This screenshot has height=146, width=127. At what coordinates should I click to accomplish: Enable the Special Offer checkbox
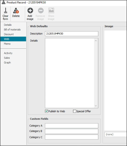click(x=74, y=111)
